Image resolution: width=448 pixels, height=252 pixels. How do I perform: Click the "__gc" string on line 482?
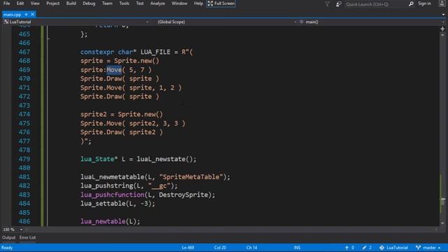(x=159, y=186)
